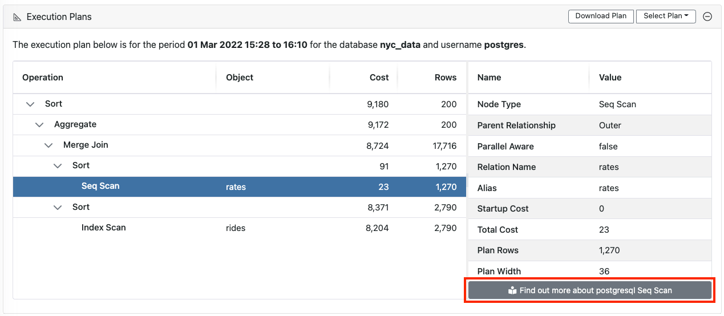Select the Merge Join row

tap(240, 145)
